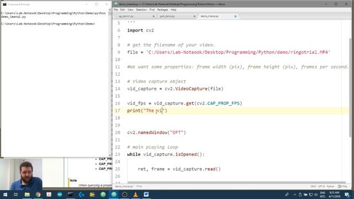The image size is (354, 199).
Task: Switch to Command Prompt via taskbar icon
Action: pyautogui.click(x=70, y=195)
